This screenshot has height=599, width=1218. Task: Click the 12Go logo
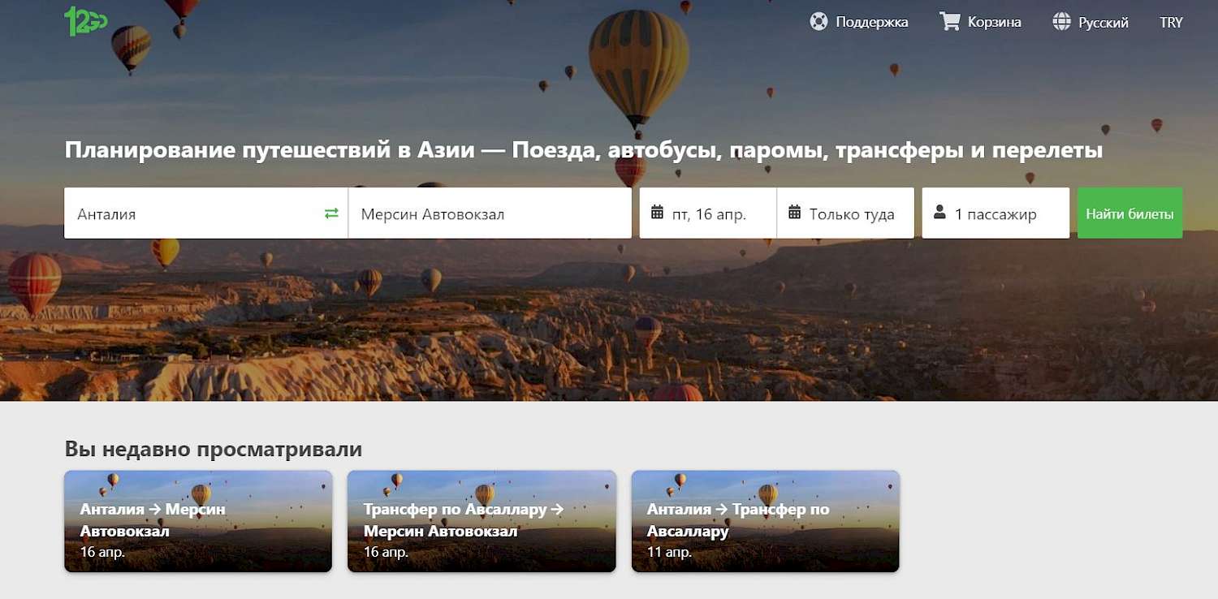click(85, 20)
